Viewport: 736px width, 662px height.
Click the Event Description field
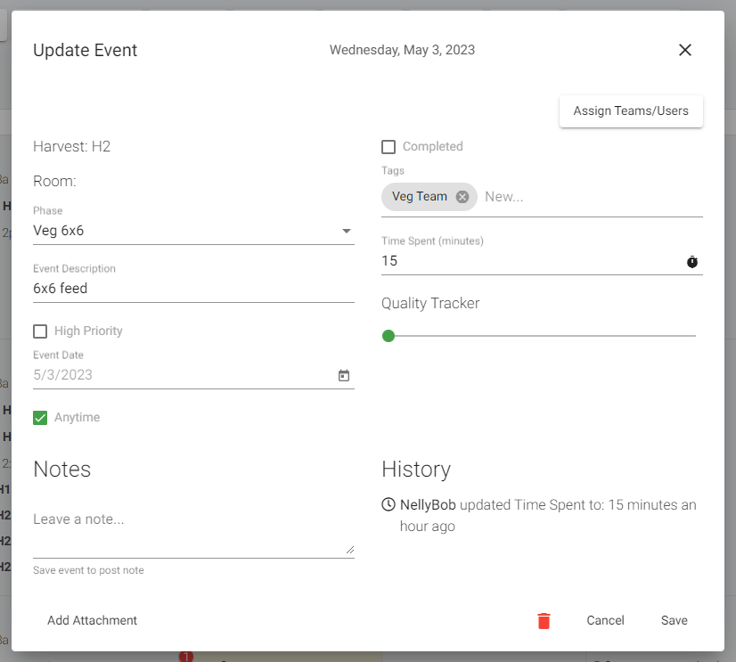pyautogui.click(x=193, y=289)
